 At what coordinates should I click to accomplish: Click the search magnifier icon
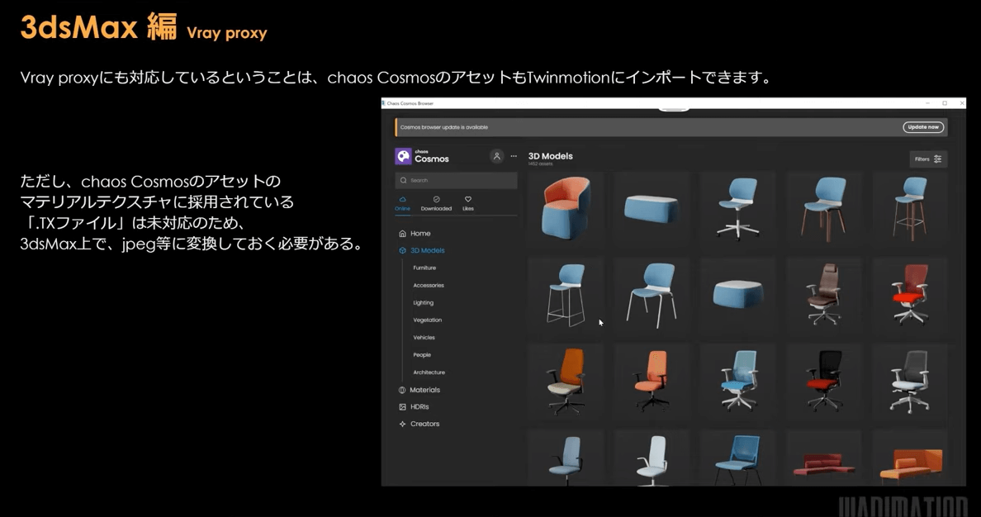(403, 180)
